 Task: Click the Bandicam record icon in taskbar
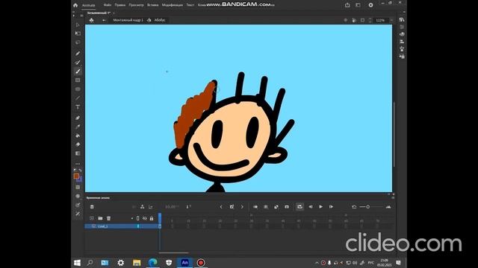(201, 263)
